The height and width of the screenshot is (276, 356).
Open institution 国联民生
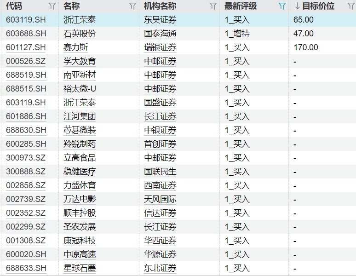pyautogui.click(x=160, y=172)
